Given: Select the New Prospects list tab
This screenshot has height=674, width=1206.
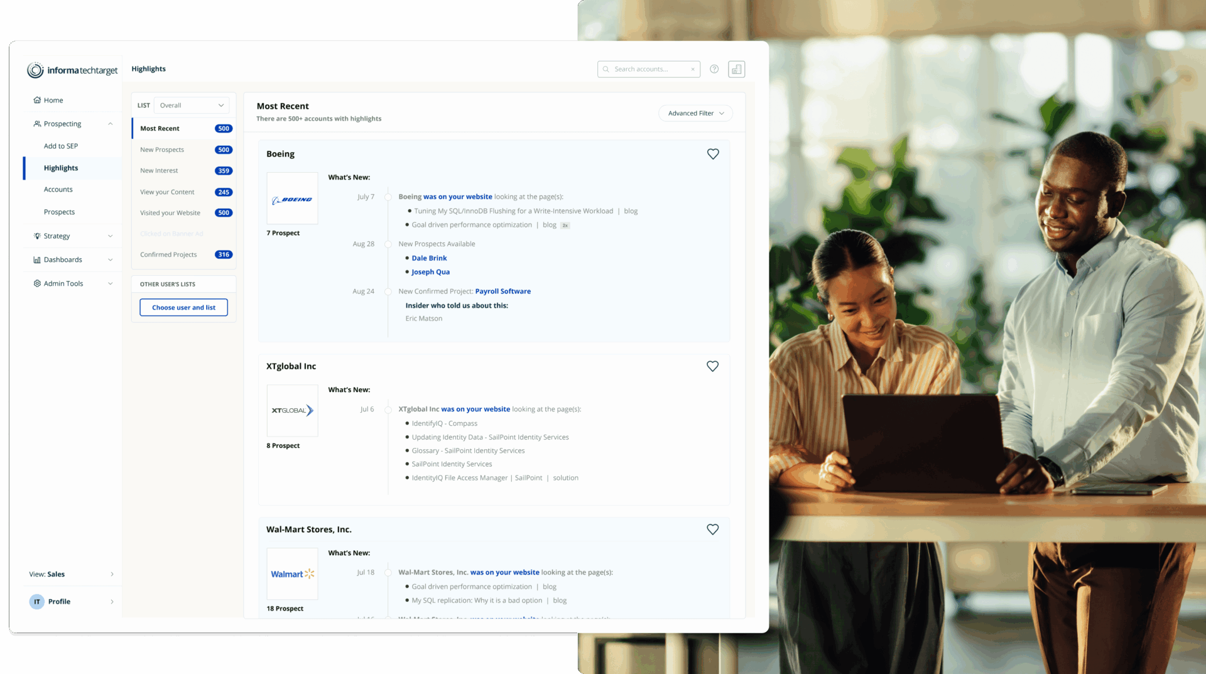Looking at the screenshot, I should click(x=184, y=149).
